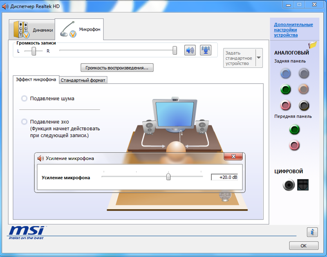Close the Диспетчер Realtek HD window
The height and width of the screenshot is (257, 327).
[x=314, y=4]
